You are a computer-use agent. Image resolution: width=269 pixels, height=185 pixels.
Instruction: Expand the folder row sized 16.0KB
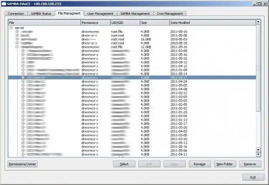click(x=17, y=39)
